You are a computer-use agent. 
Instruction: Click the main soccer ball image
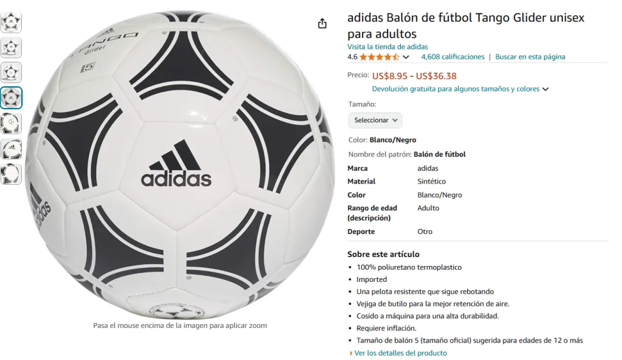(x=180, y=165)
